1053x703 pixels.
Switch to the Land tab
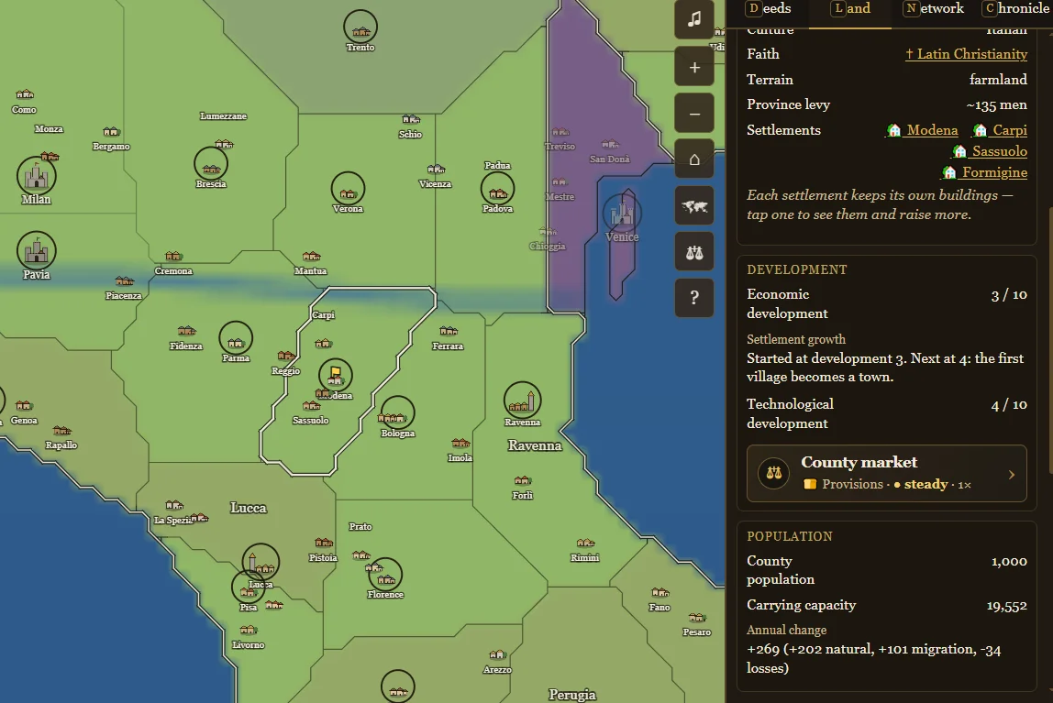click(850, 9)
